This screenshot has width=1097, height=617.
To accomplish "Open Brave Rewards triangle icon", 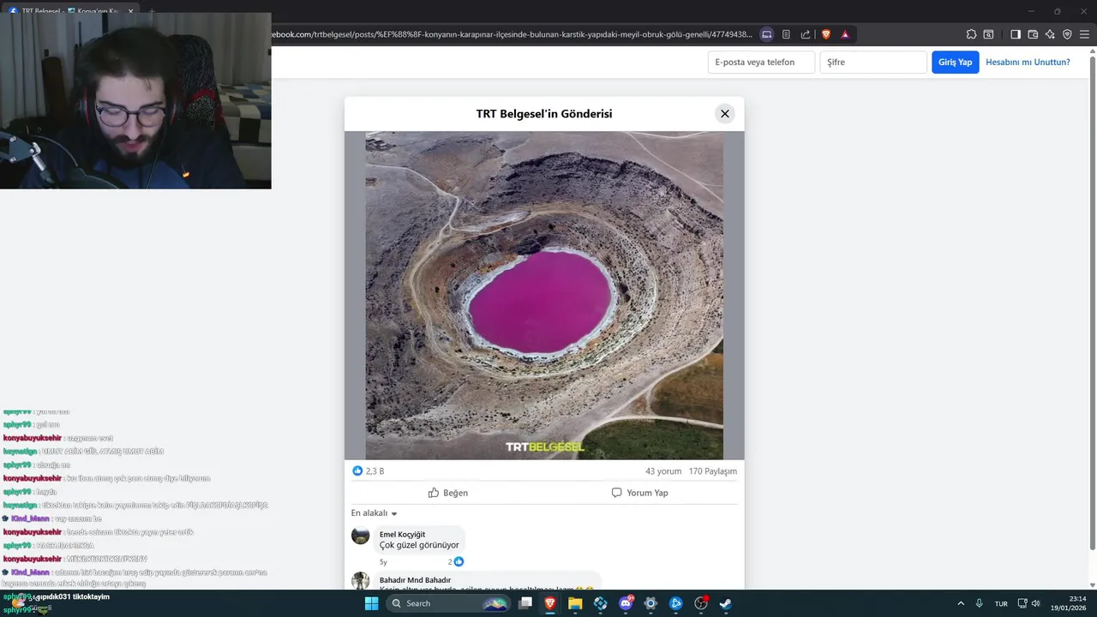I will coord(845,34).
